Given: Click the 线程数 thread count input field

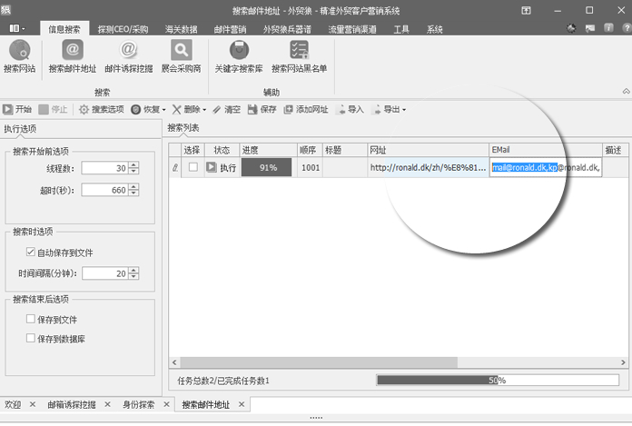Looking at the screenshot, I should tap(104, 168).
